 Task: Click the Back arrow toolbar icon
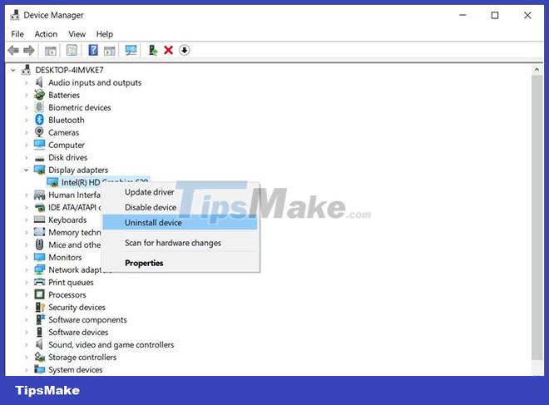click(x=13, y=51)
